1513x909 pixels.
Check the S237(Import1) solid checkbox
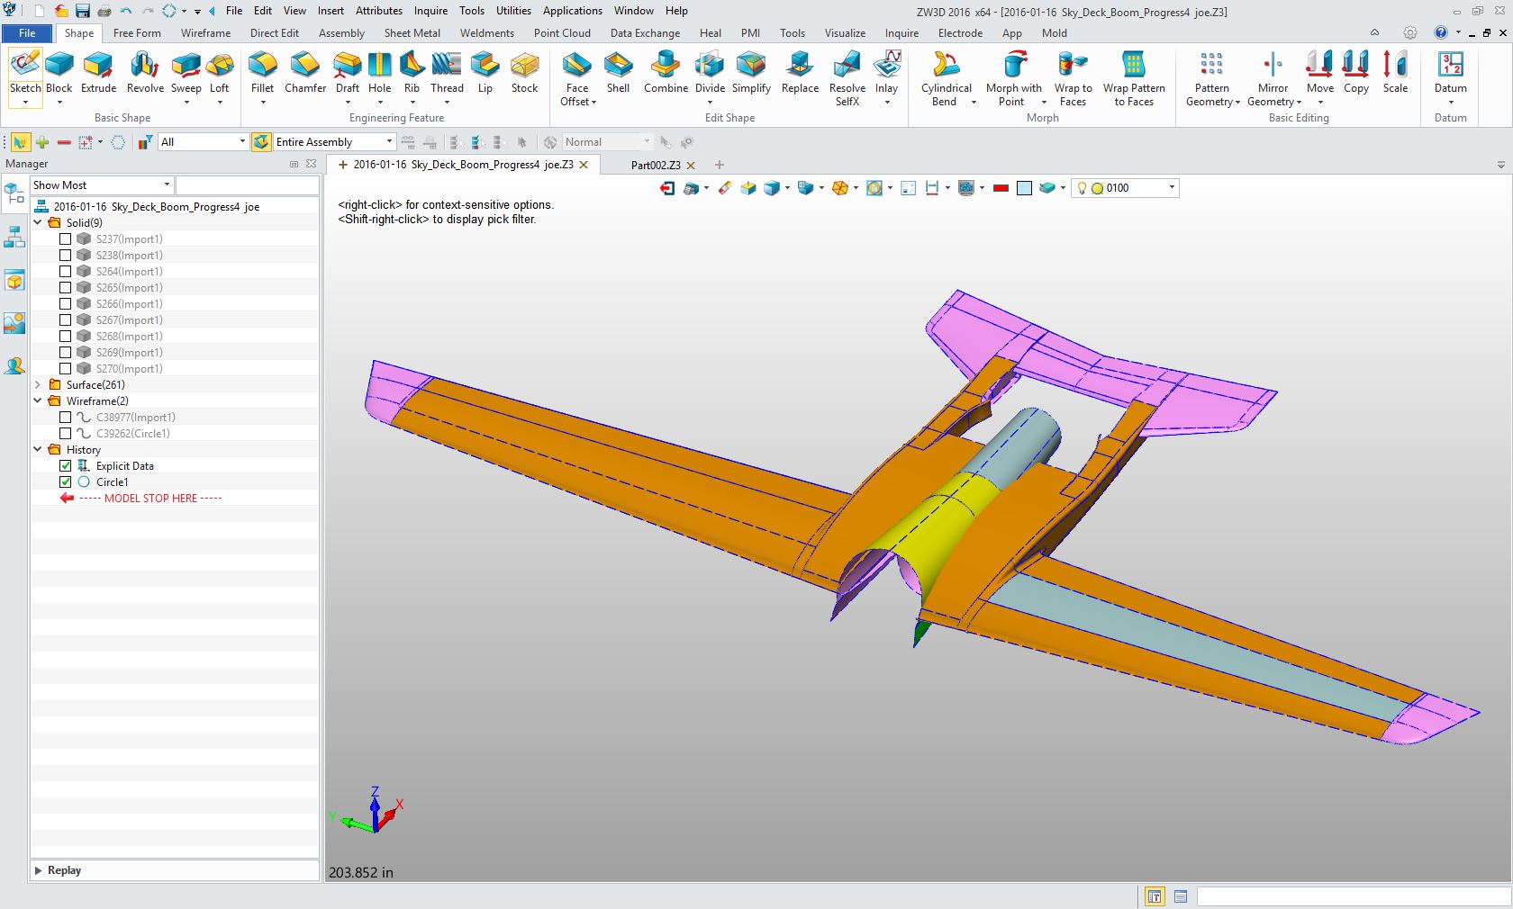[66, 239]
